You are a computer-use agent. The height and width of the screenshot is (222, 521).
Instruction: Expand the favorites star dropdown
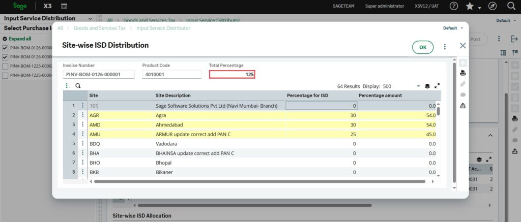tap(479, 8)
